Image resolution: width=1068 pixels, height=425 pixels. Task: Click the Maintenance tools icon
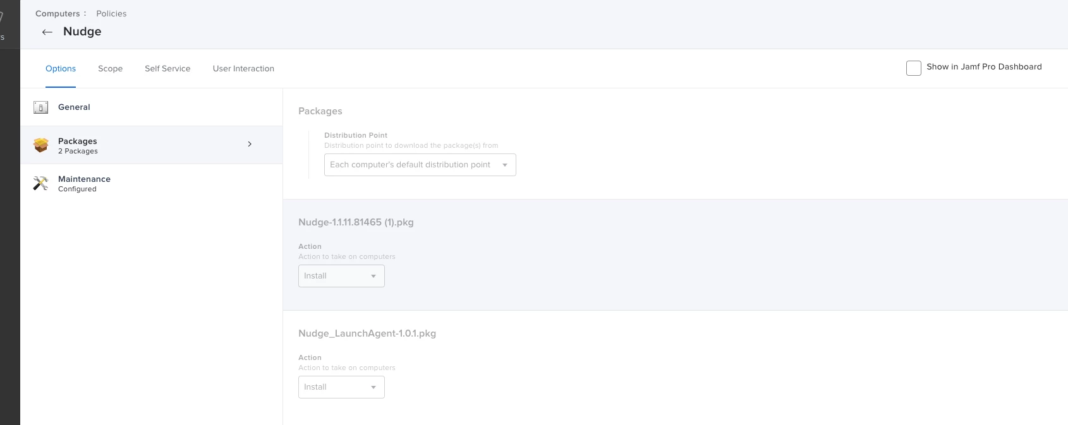point(40,183)
